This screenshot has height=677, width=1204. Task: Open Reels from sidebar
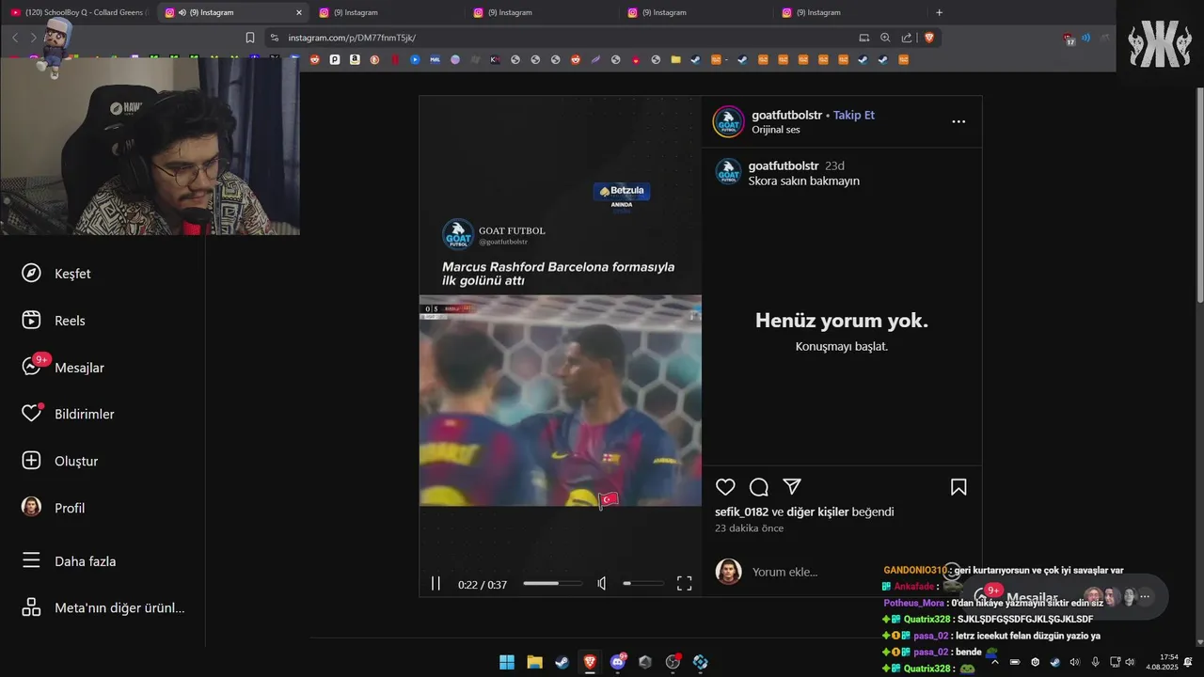(54, 321)
